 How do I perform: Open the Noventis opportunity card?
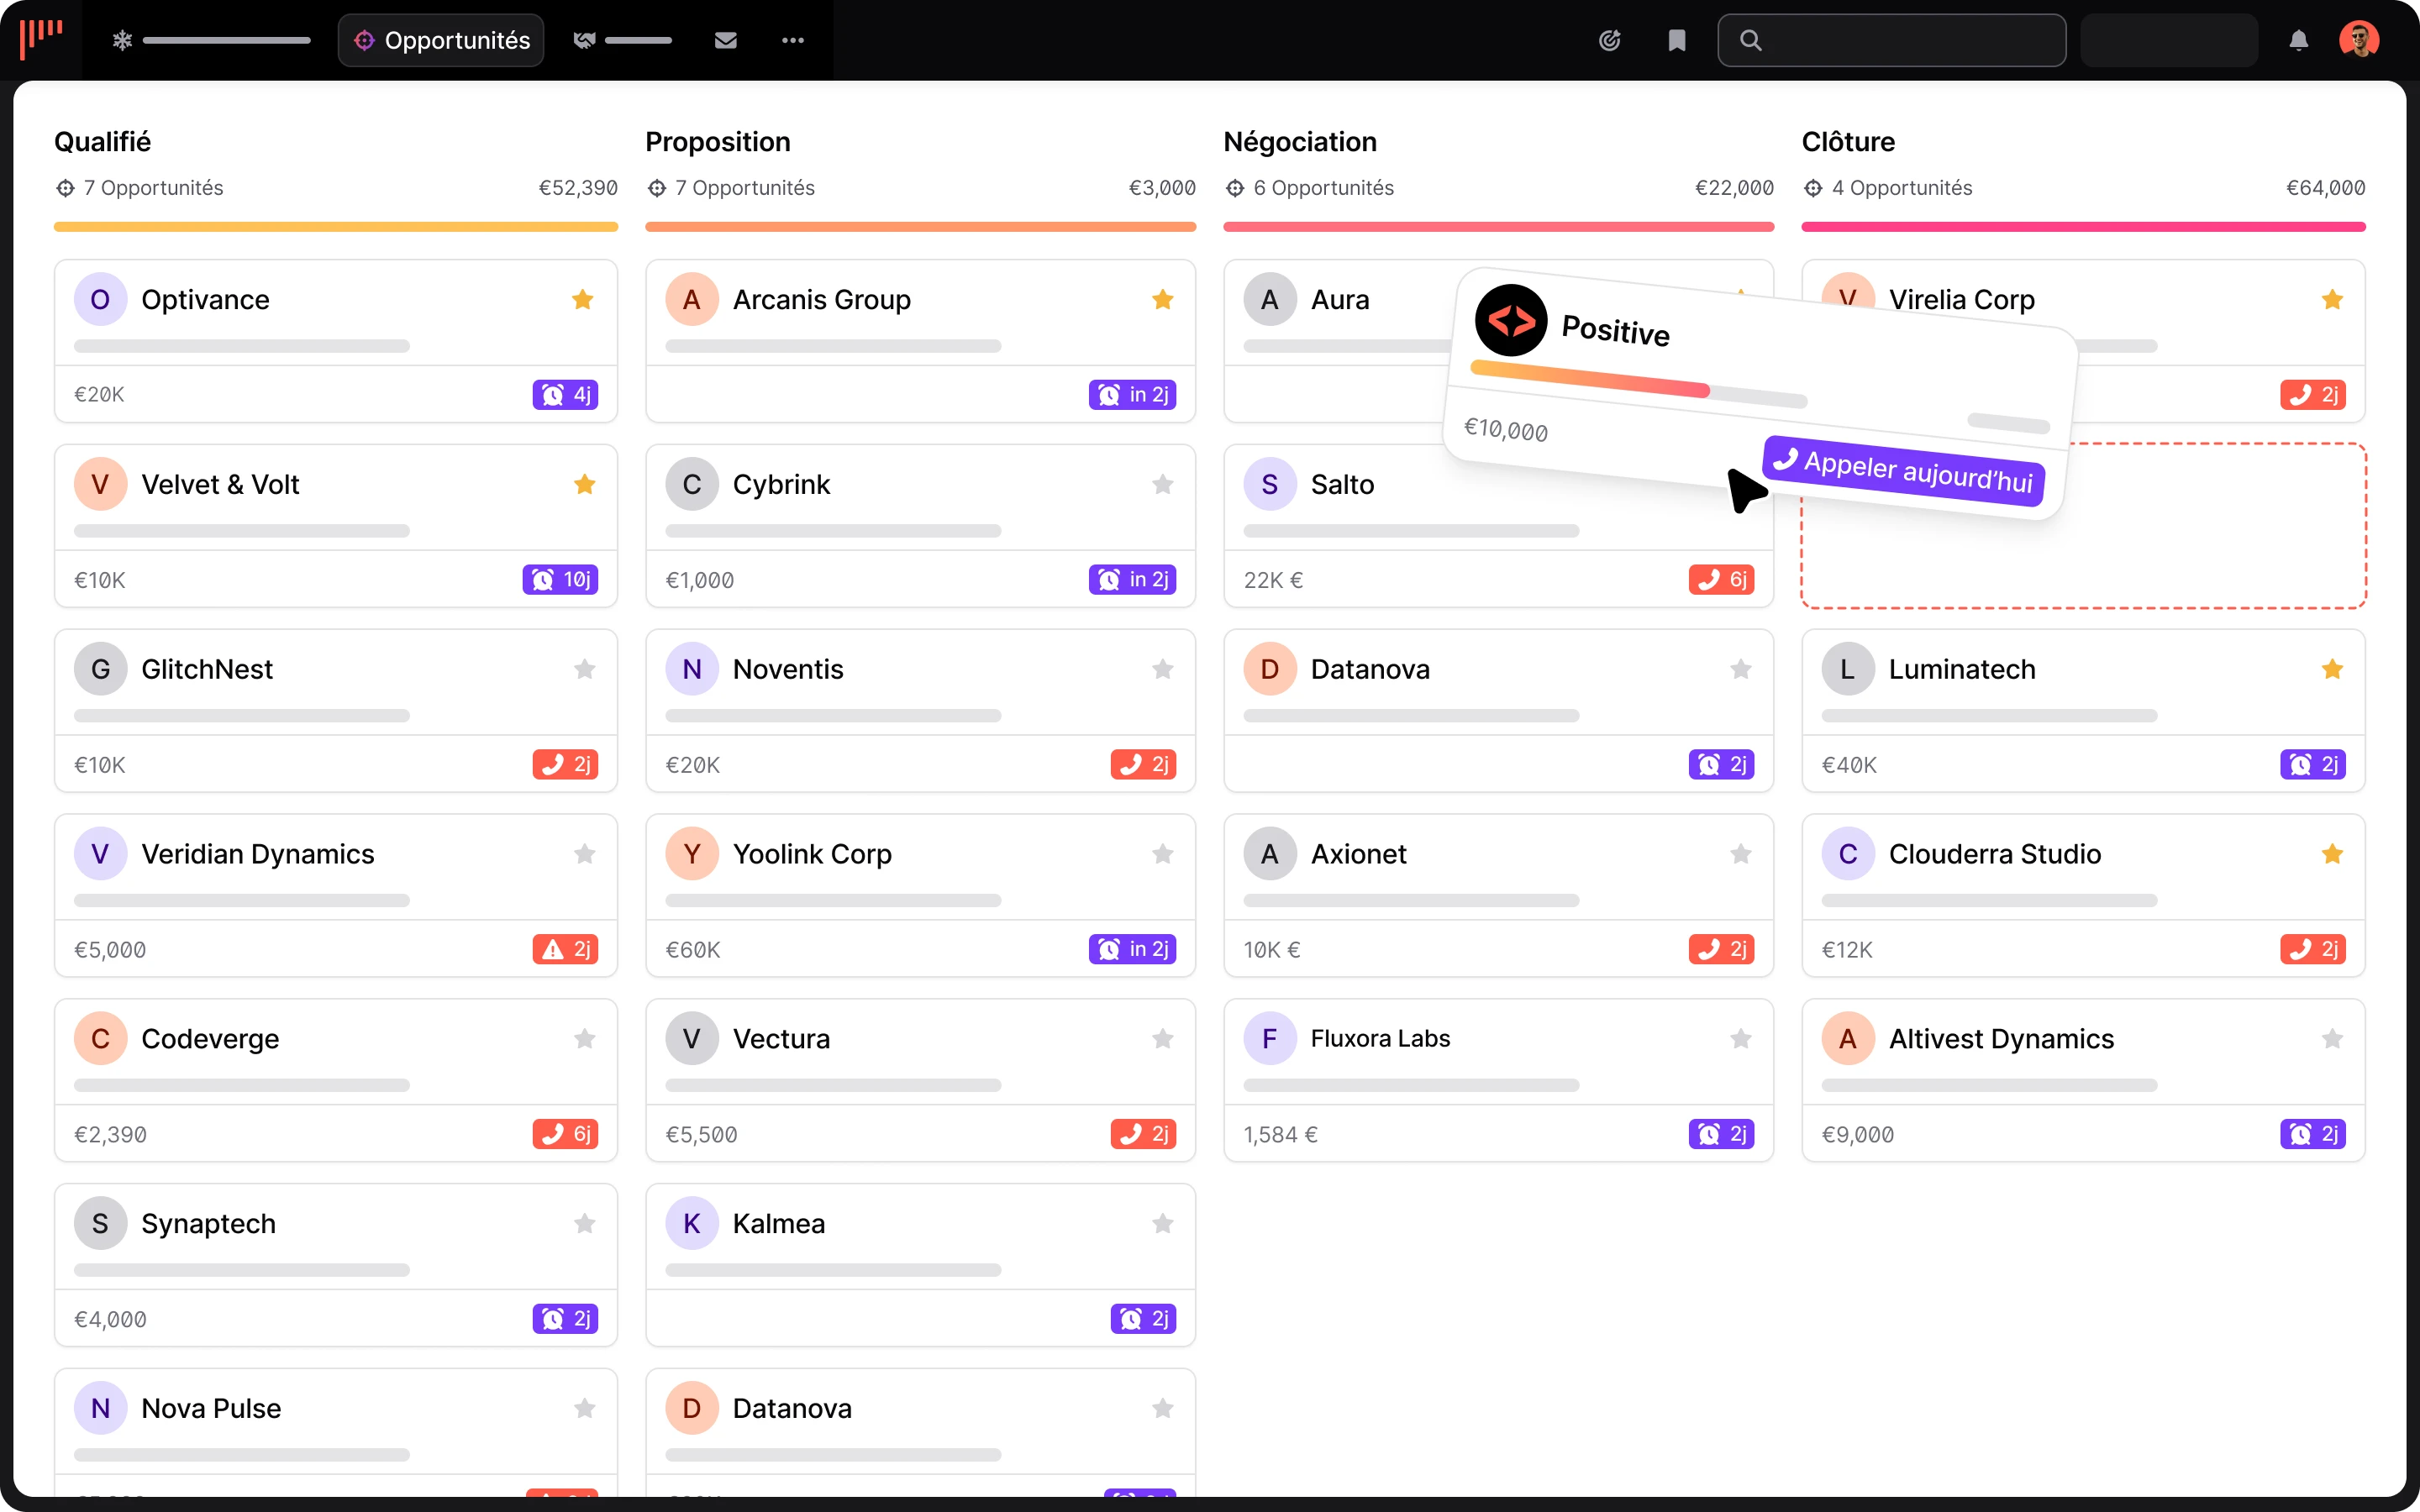[x=920, y=710]
